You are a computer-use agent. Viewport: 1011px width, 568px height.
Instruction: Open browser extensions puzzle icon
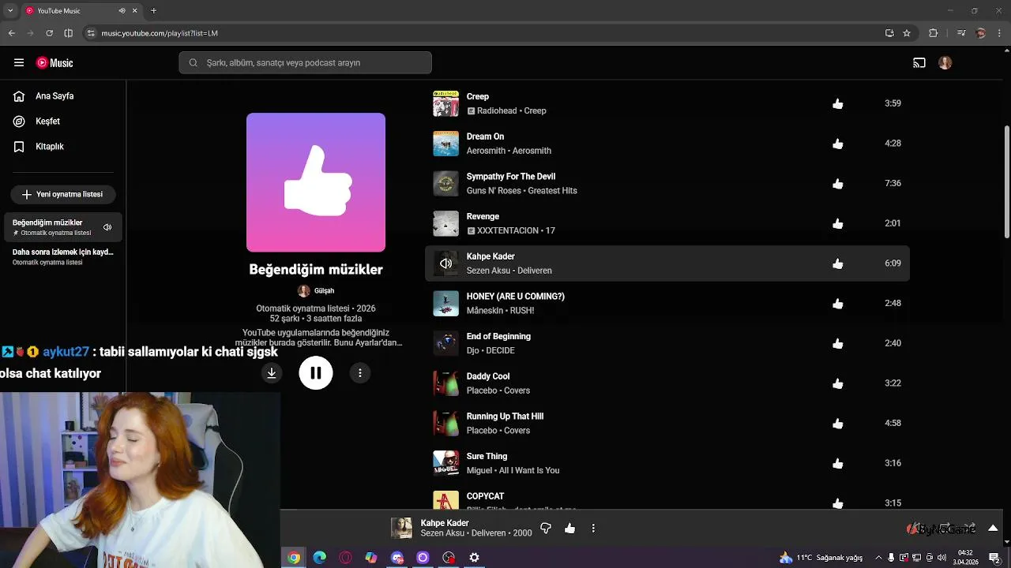coord(934,33)
